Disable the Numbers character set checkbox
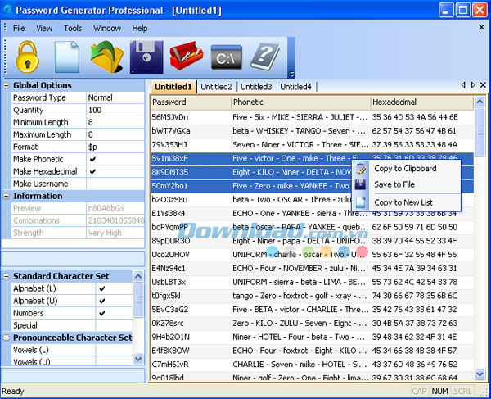The width and height of the screenshot is (491, 399). 101,312
